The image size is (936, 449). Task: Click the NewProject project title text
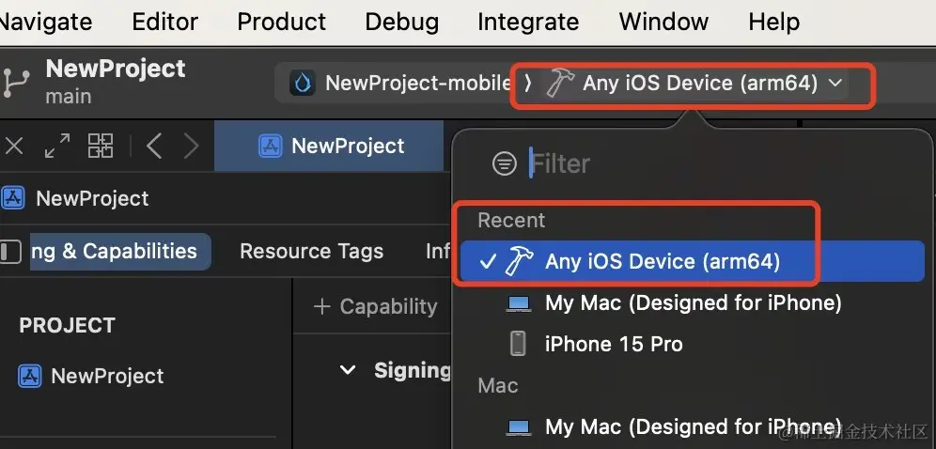116,69
